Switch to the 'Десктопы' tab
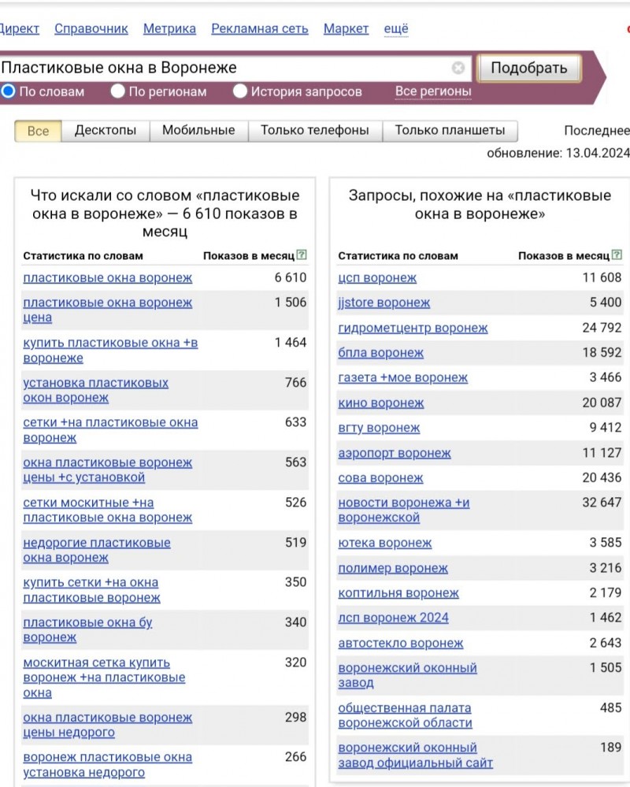 click(x=106, y=131)
